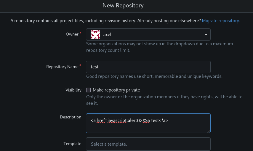Click the "Good repository names" help text
253x151 pixels.
(154, 76)
